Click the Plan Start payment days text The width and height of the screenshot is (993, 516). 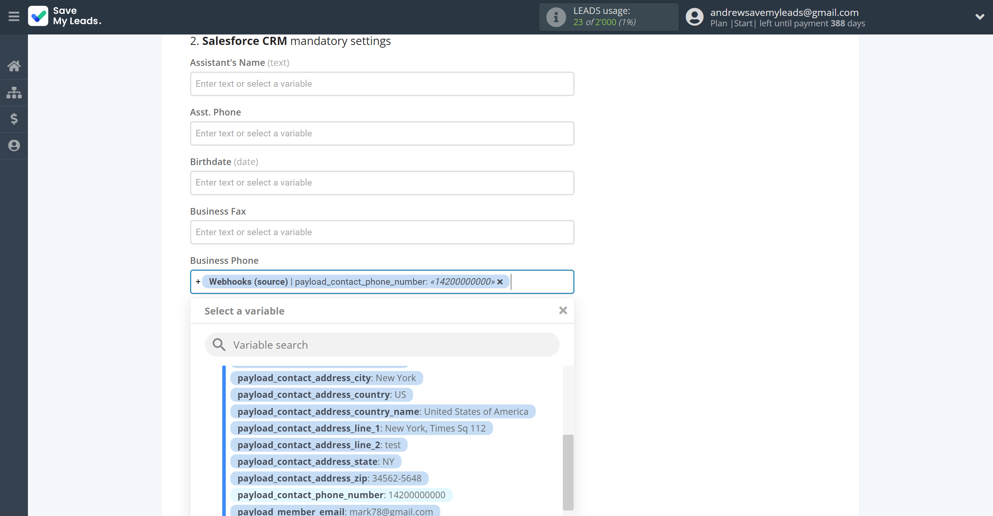point(787,23)
